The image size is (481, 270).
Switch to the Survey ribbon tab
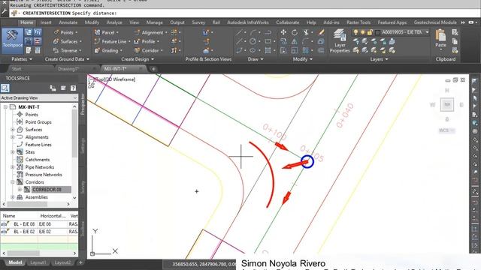point(198,22)
